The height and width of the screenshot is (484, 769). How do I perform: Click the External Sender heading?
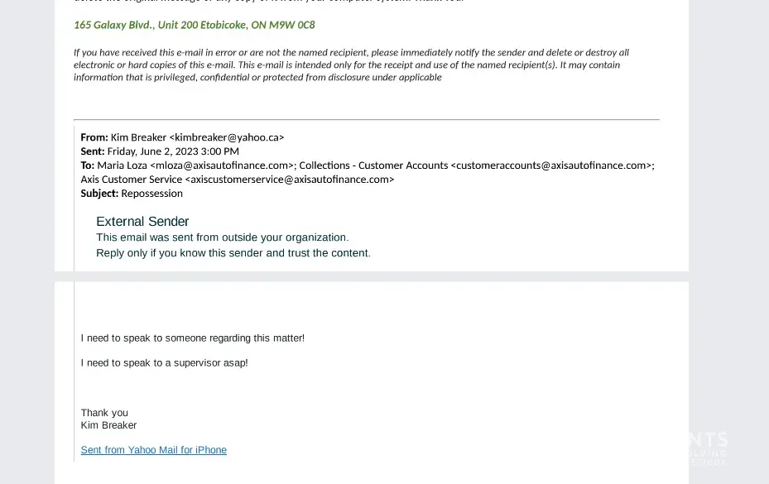click(x=142, y=222)
